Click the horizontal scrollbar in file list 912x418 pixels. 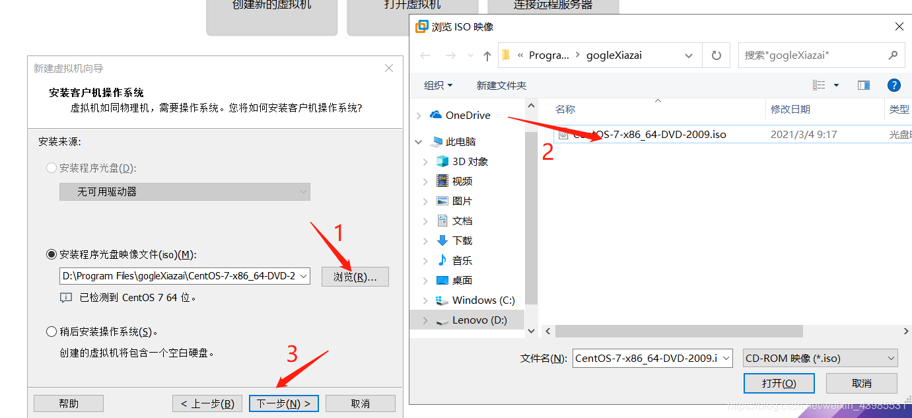[679, 331]
